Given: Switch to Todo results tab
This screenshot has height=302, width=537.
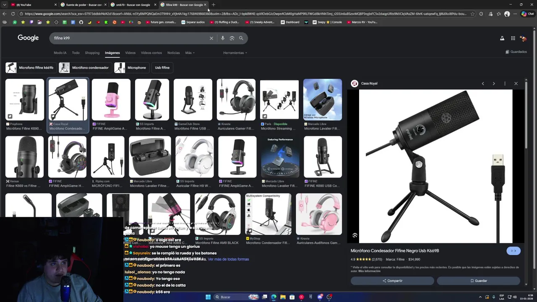Looking at the screenshot, I should 76,53.
